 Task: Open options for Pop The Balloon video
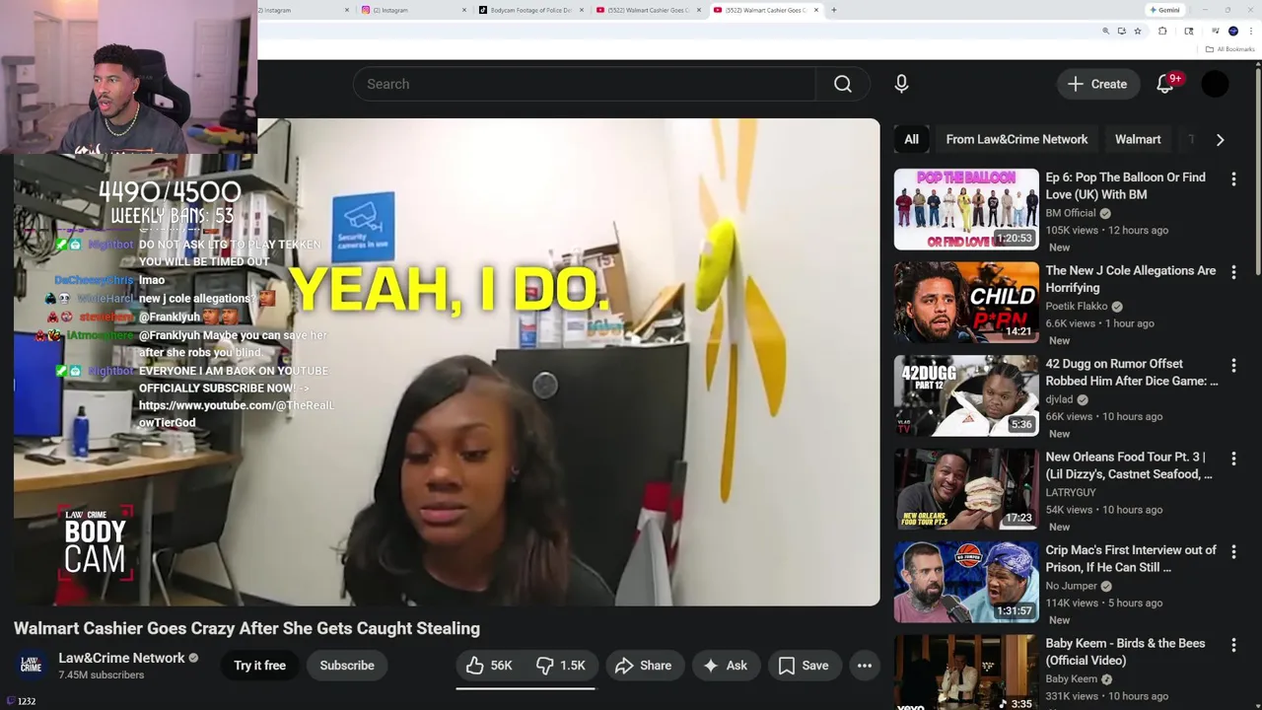coord(1233,178)
